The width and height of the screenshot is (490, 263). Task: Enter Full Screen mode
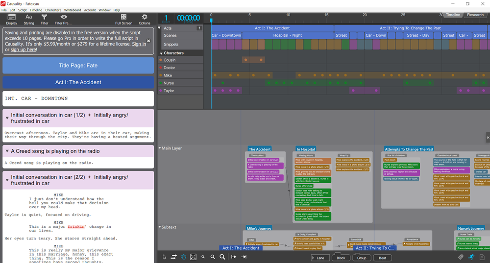tap(124, 19)
